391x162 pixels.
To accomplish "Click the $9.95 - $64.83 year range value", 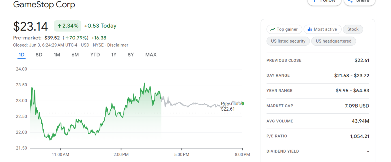I will coord(353,91).
